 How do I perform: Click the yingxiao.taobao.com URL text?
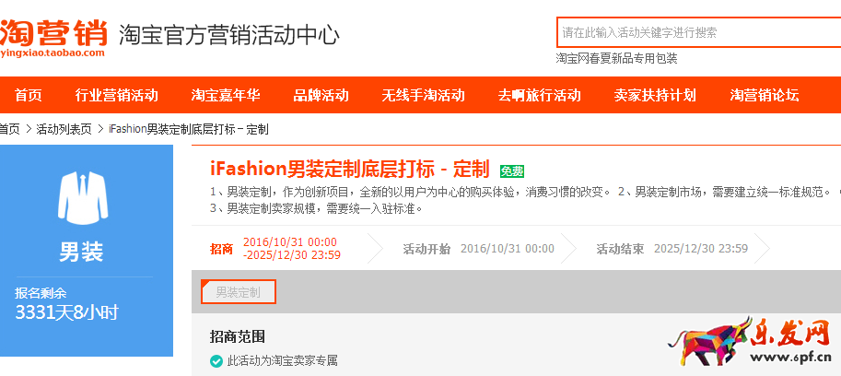[x=53, y=53]
